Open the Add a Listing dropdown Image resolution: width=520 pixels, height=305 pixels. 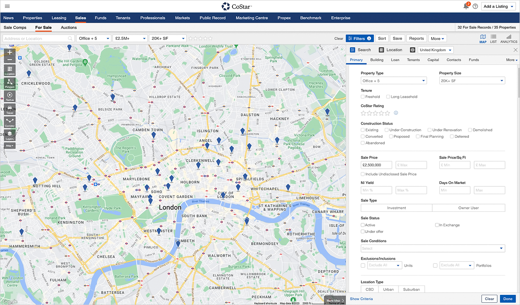498,6
